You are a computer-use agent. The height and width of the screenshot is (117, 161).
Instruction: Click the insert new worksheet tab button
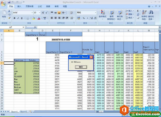point(31,111)
